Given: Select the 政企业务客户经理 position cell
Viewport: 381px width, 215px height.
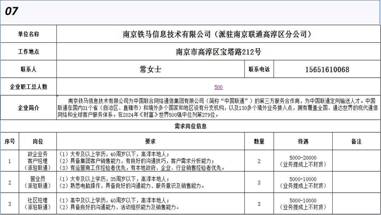Looking at the screenshot, I should coord(38,161).
